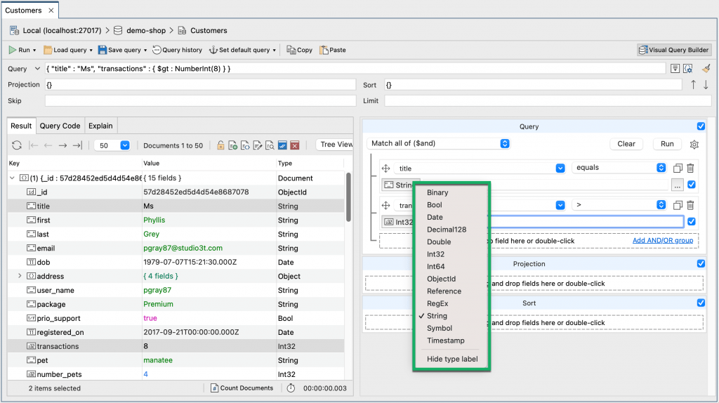Toggle the Sort section checkbox
719x403 pixels.
tap(701, 303)
